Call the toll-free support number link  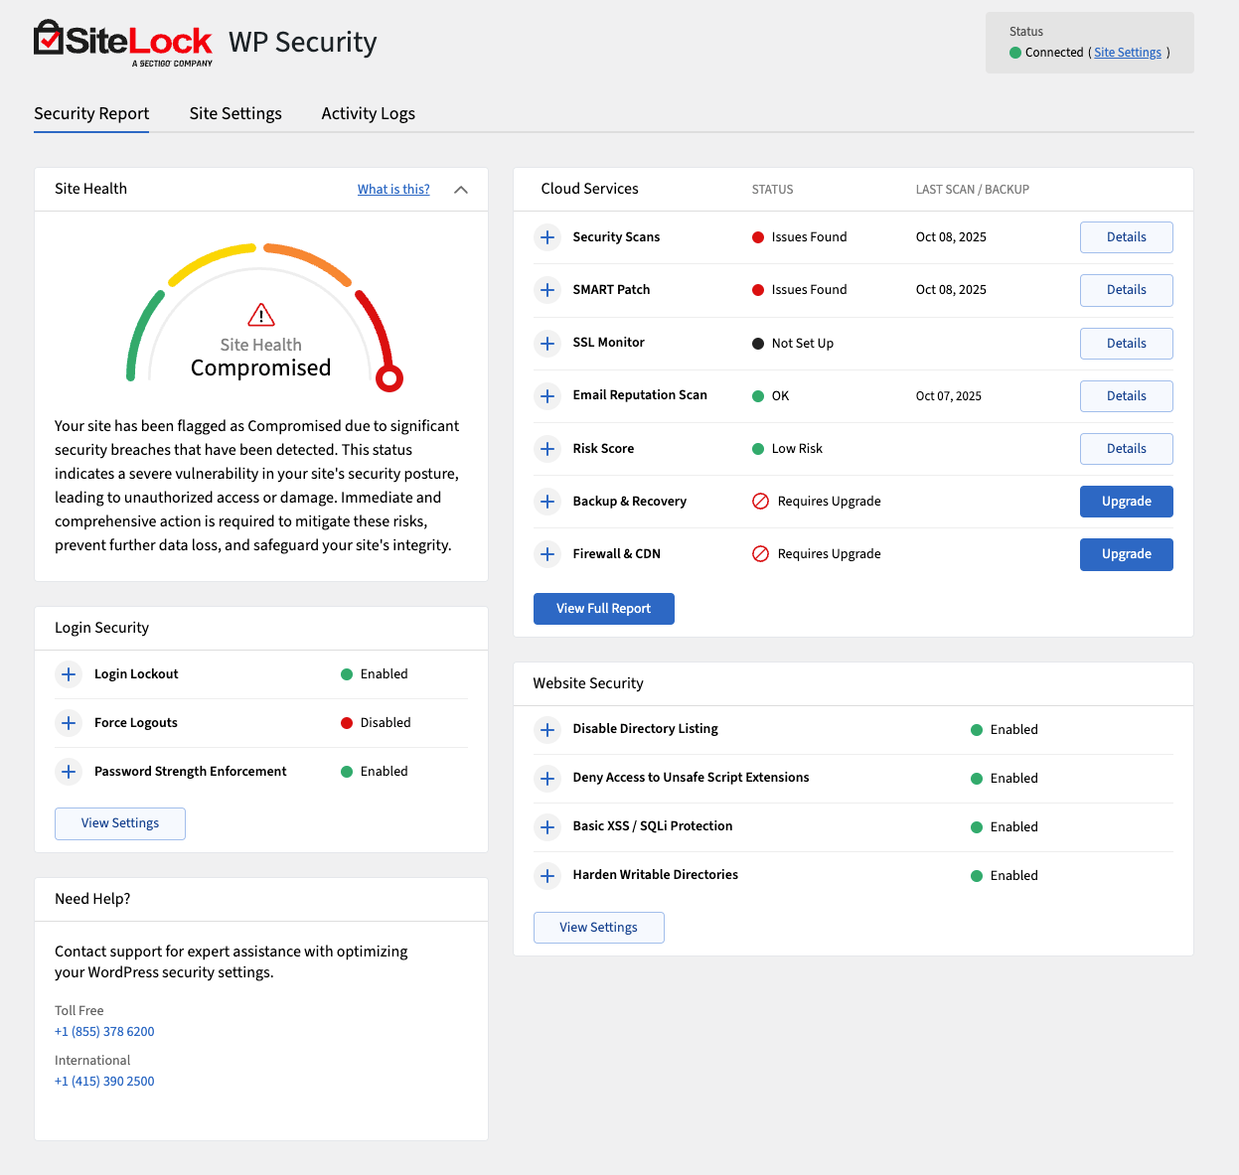tap(104, 1031)
